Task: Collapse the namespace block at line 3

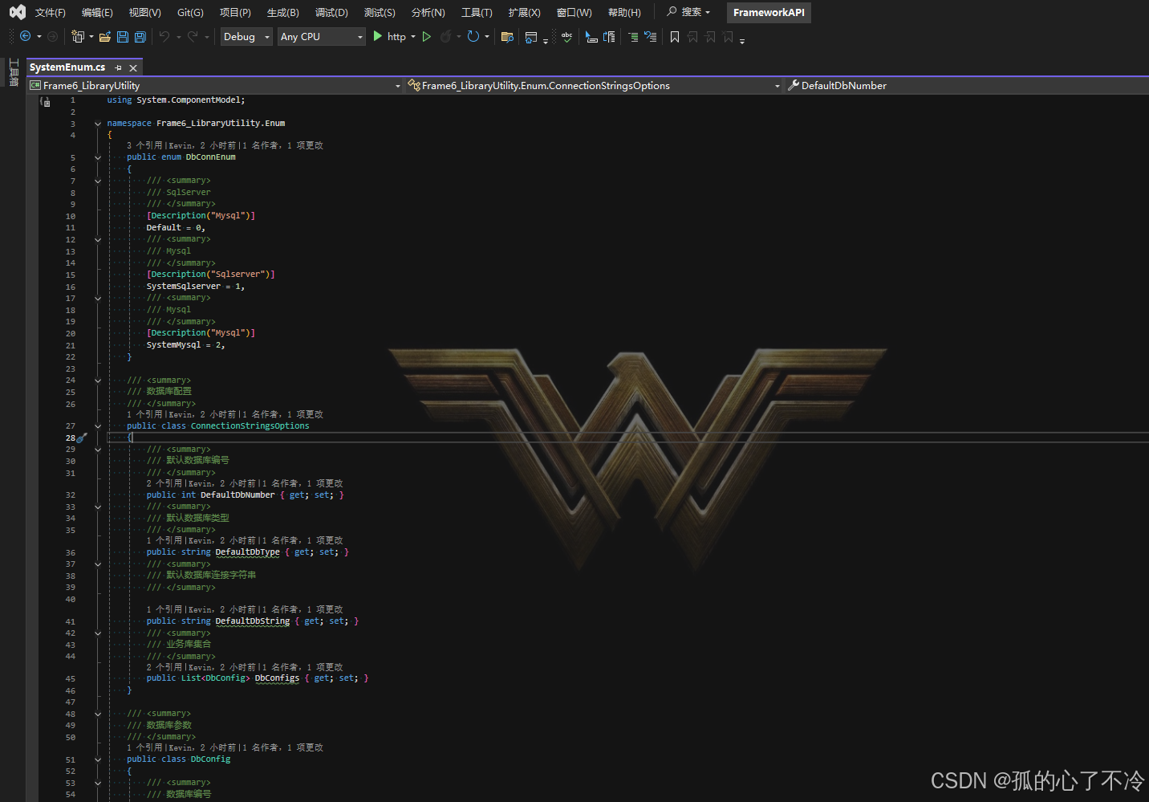Action: coord(98,124)
